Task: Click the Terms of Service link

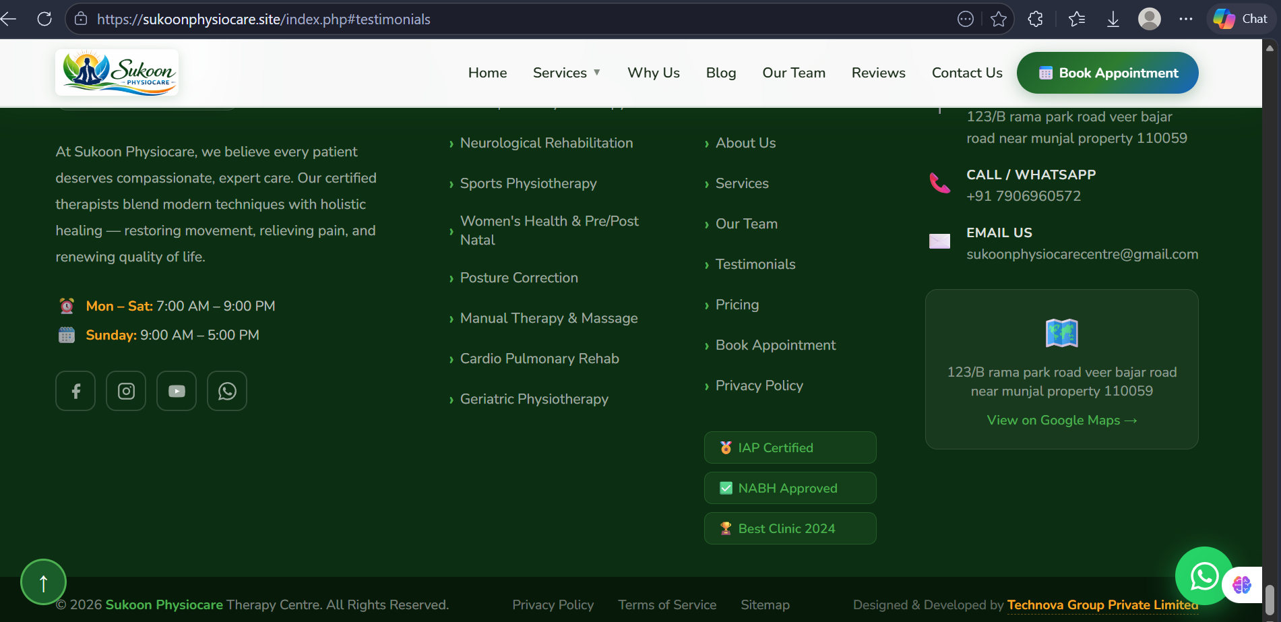Action: point(667,605)
